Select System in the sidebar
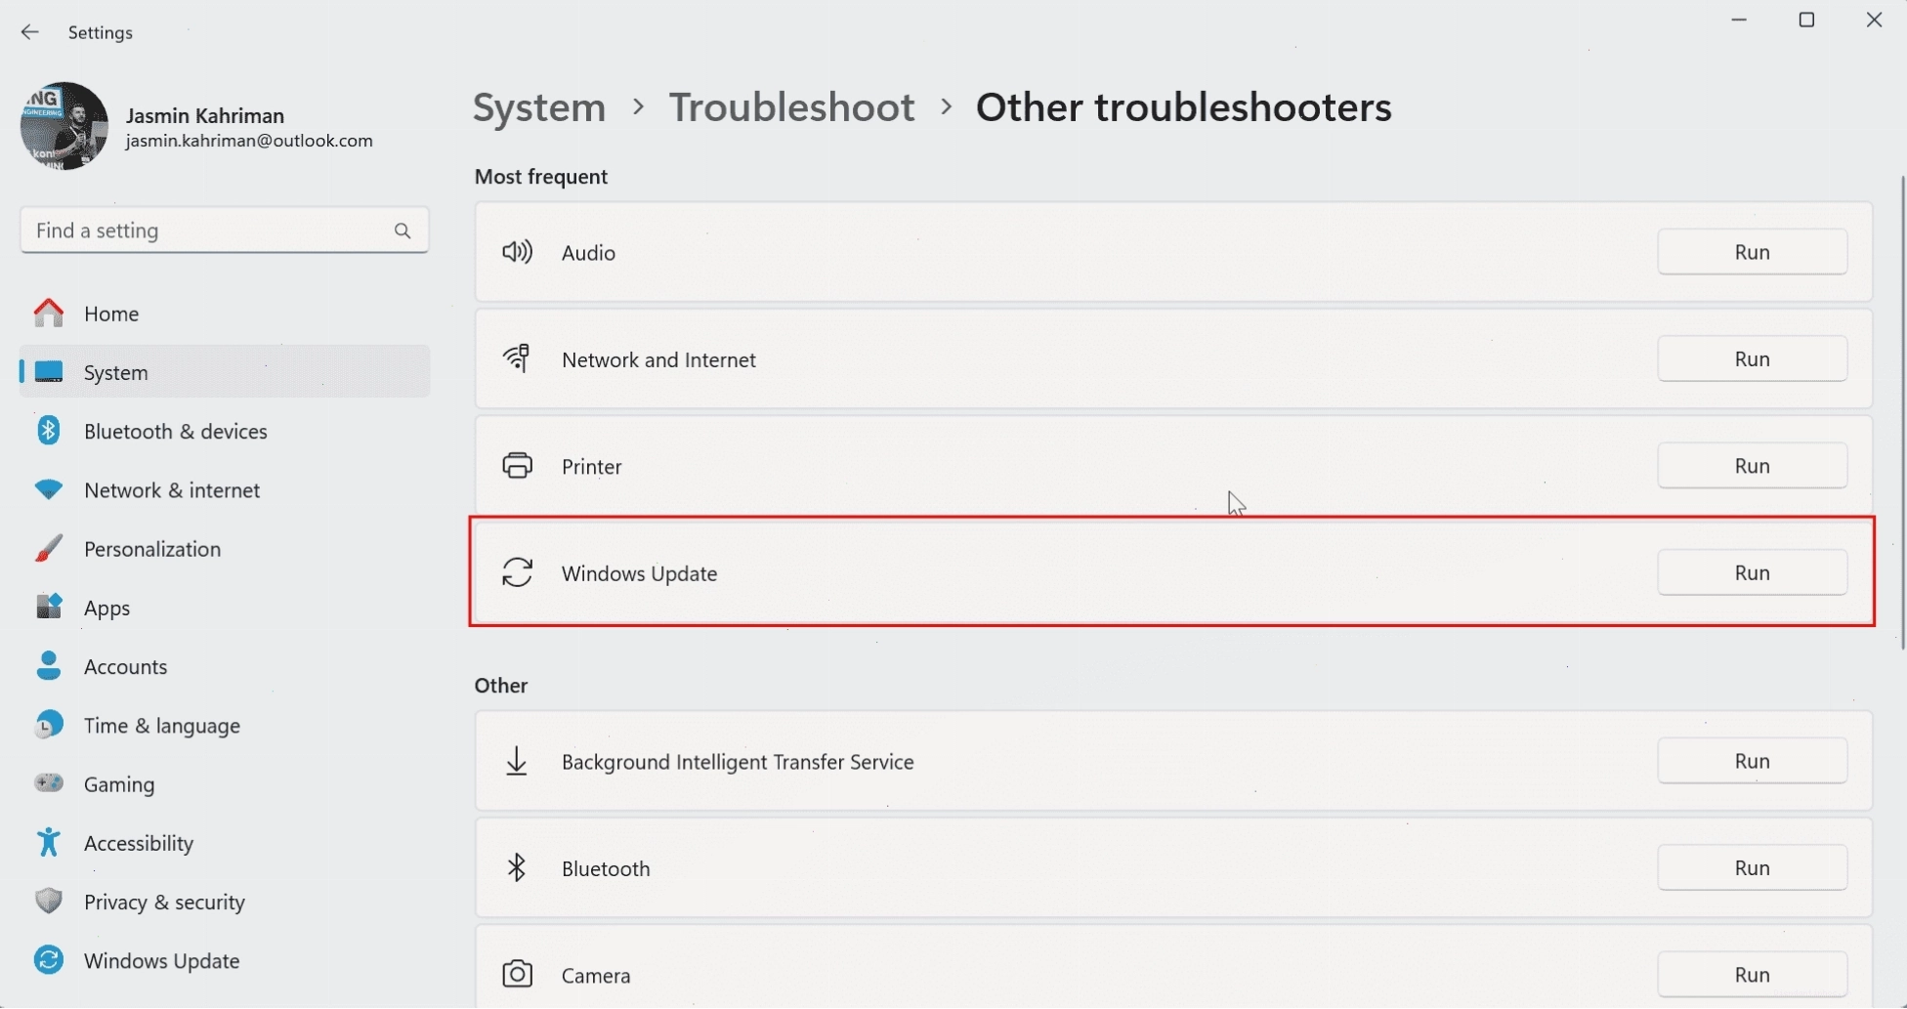 coord(225,372)
